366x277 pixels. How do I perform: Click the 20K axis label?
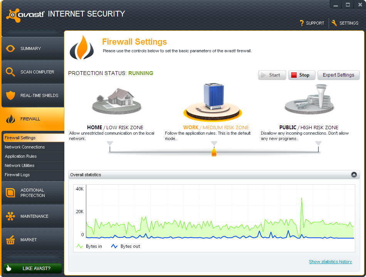[x=80, y=212]
